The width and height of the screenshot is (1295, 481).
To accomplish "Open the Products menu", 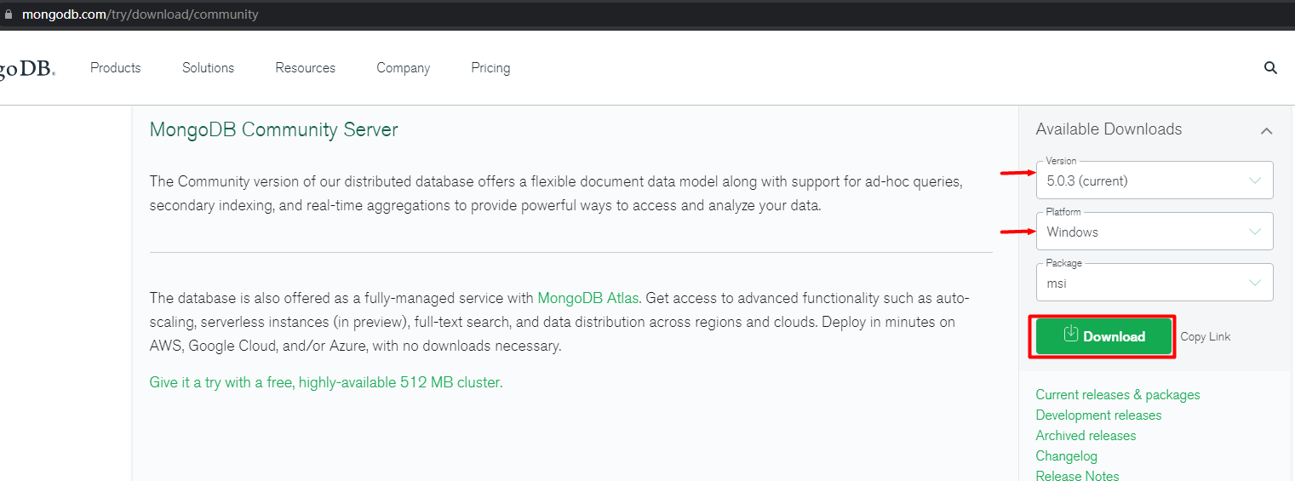I will click(x=116, y=68).
